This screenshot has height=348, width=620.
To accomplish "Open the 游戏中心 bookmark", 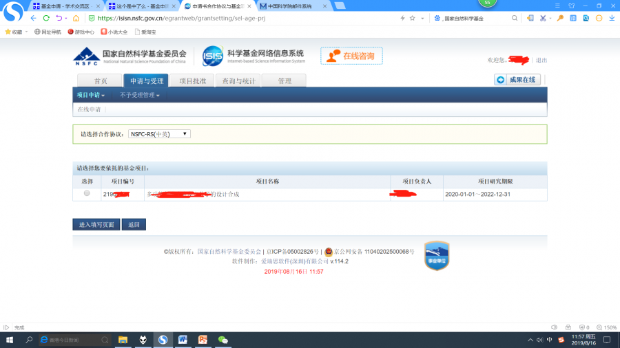I will pyautogui.click(x=81, y=32).
